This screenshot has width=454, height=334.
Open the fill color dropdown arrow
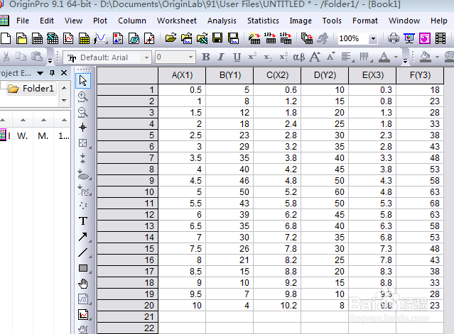tap(437, 57)
